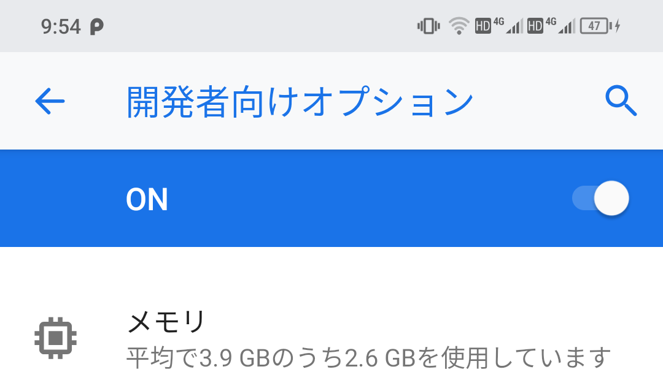Tap the back arrow icon
This screenshot has height=372, width=663.
(x=50, y=101)
